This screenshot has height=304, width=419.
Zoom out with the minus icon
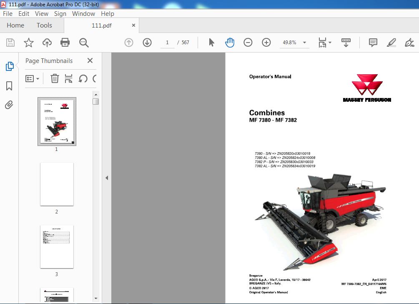(248, 43)
